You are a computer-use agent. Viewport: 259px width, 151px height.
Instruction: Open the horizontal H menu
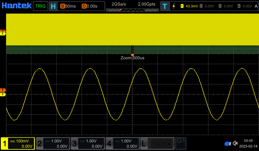(53, 6)
